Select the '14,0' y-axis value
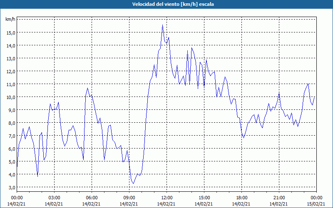The image size is (333, 208). pyautogui.click(x=10, y=46)
